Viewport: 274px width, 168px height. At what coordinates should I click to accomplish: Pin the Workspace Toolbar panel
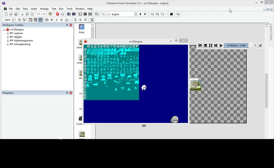[x=67, y=25]
